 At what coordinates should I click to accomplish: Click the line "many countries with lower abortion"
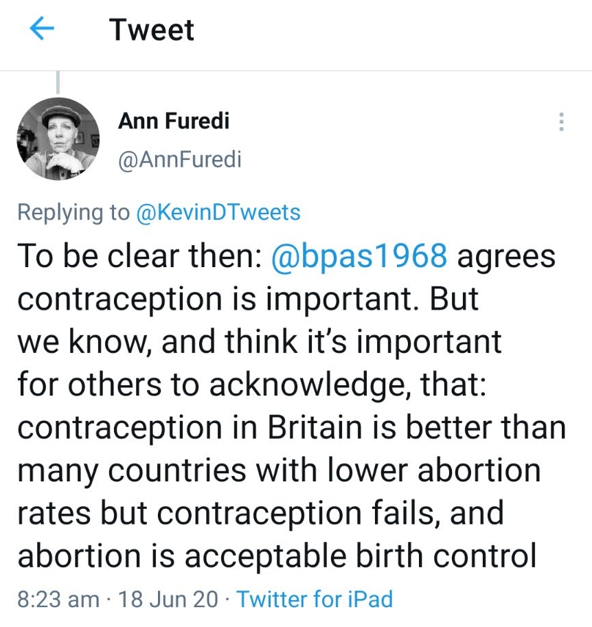[x=279, y=471]
